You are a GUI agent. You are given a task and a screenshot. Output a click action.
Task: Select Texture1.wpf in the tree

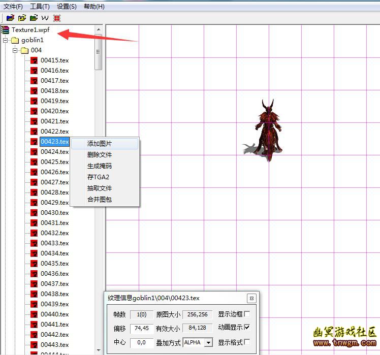[30, 30]
